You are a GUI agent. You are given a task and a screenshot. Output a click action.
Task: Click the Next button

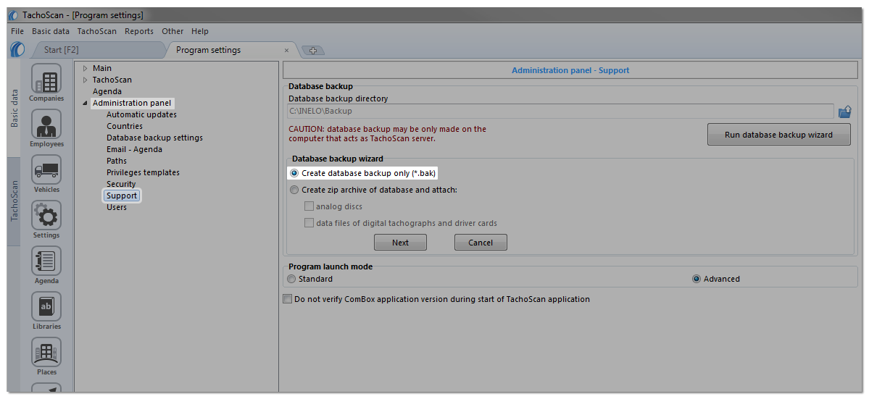click(x=400, y=243)
